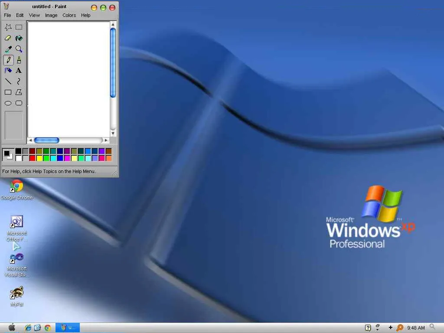Choose the Polygon shape tool
This screenshot has width=444, height=333.
point(19,92)
